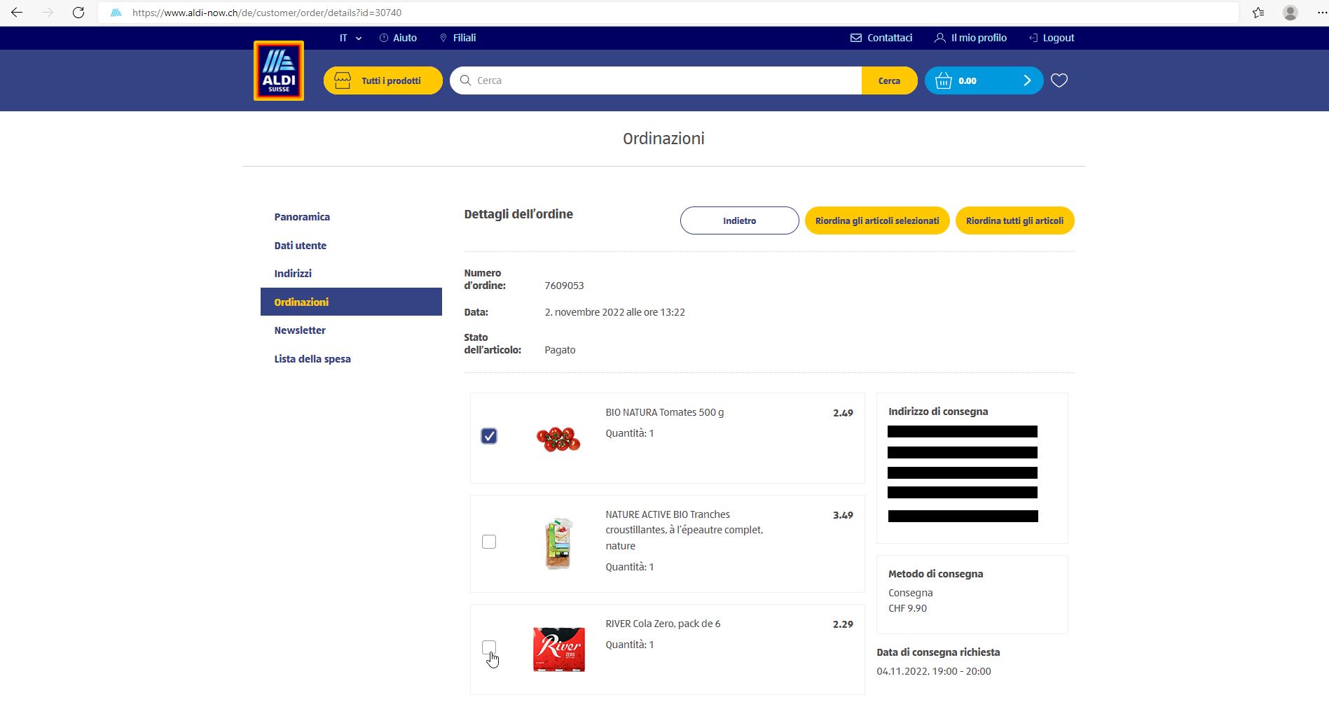Click the price 3.49
The width and height of the screenshot is (1329, 702).
click(x=843, y=515)
